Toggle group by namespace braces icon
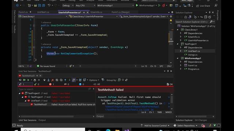The width and height of the screenshot is (234, 131). [123, 80]
